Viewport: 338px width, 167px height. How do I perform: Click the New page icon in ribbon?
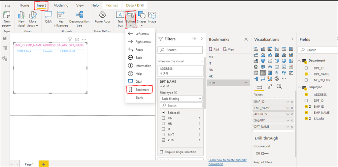pyautogui.click(x=7, y=15)
